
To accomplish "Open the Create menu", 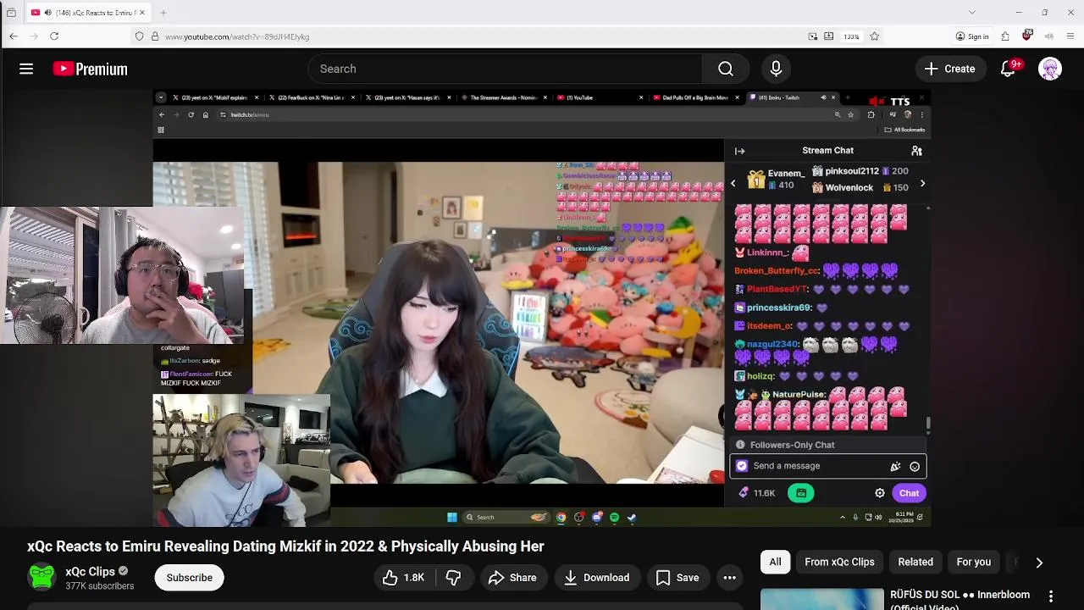I will pos(949,69).
